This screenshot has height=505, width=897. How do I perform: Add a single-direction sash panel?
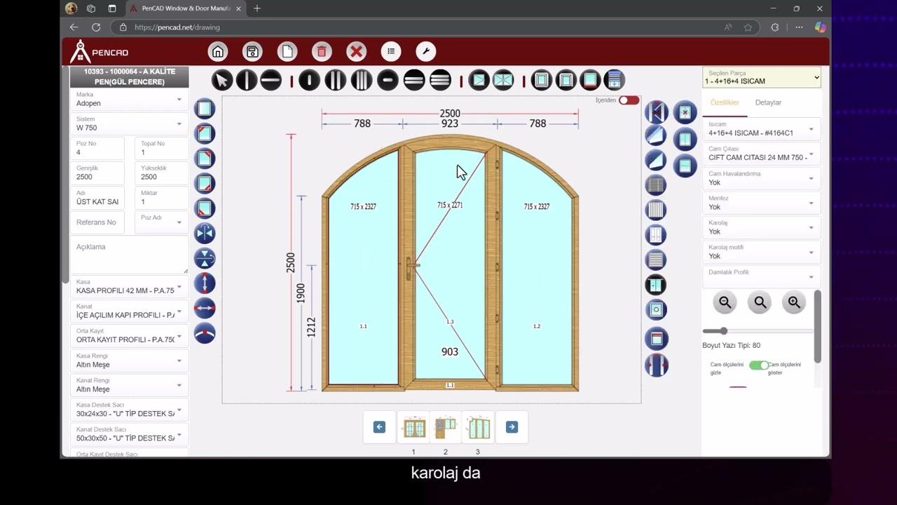click(x=479, y=80)
